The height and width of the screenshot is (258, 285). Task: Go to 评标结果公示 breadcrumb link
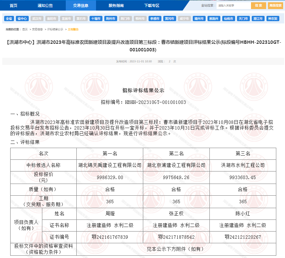(x=55, y=29)
